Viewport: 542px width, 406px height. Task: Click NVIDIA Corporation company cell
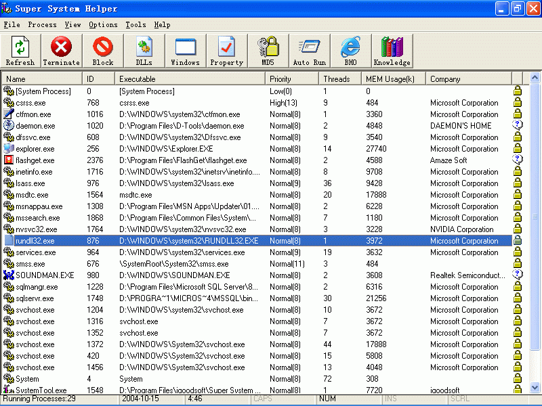[462, 229]
